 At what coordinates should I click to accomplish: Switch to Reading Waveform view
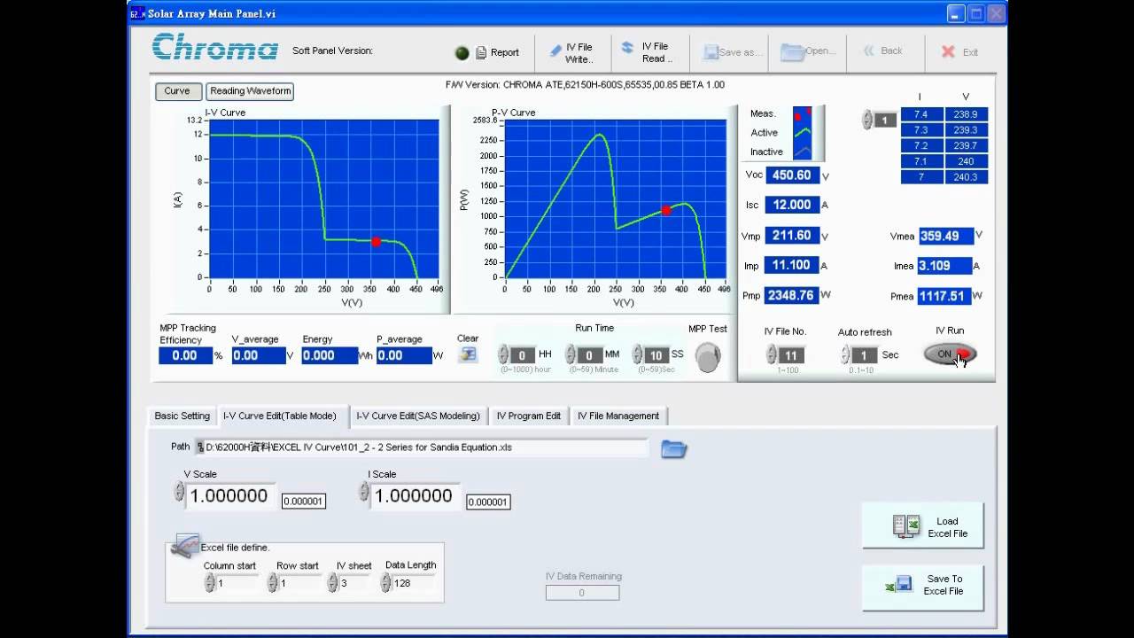[x=250, y=90]
